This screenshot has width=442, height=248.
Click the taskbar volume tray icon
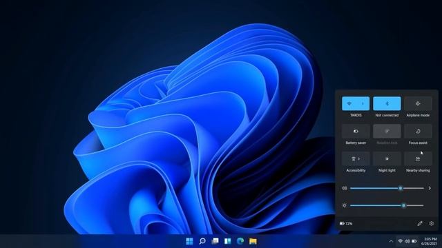[x=407, y=241]
